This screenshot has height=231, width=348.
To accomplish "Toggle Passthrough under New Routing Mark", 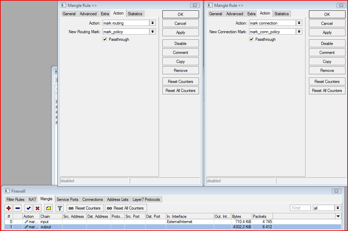I will [x=105, y=39].
